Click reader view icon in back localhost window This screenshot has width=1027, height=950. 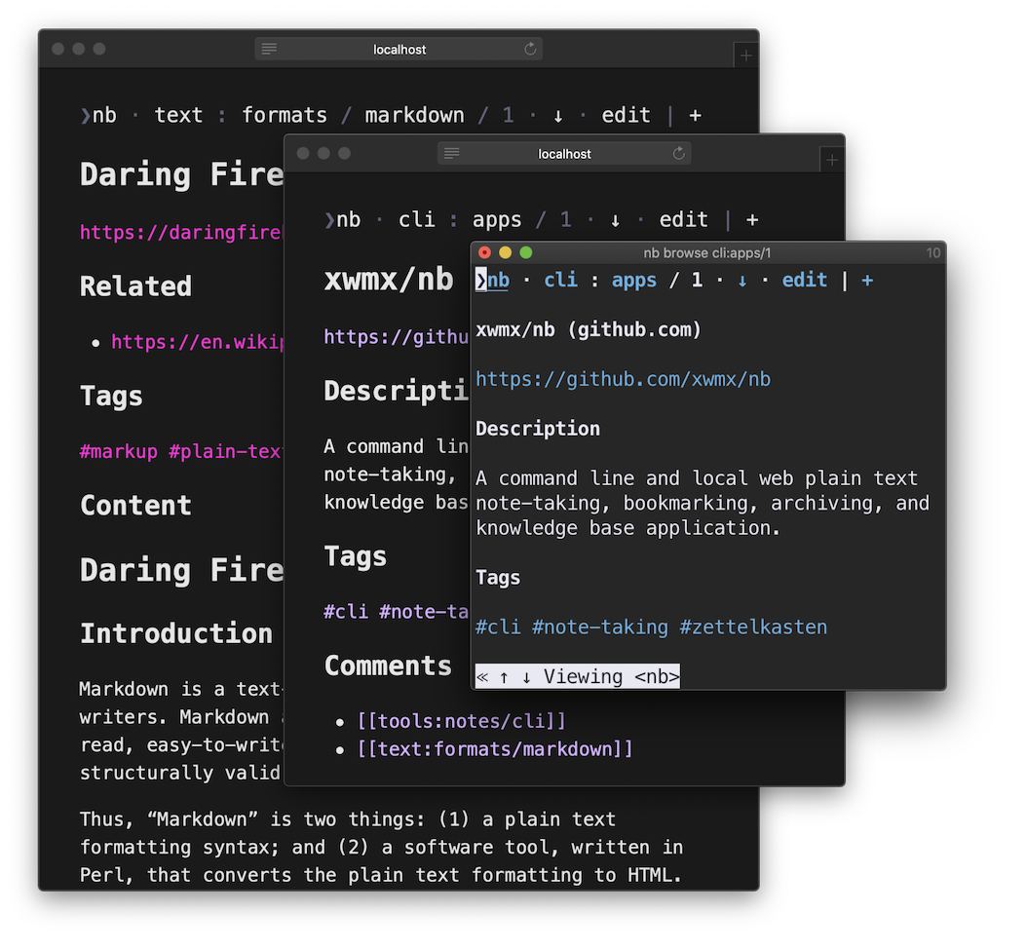point(269,49)
